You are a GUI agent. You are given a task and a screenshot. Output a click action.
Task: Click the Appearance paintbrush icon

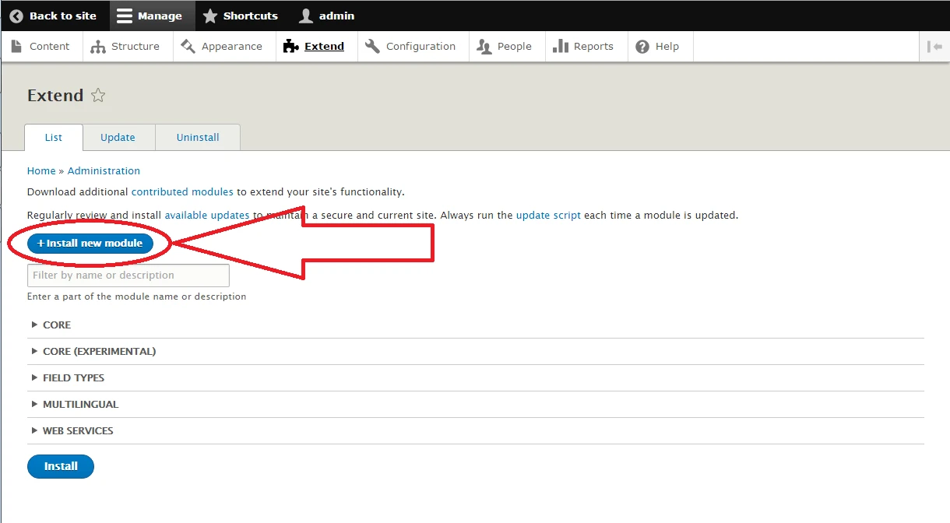(x=187, y=46)
